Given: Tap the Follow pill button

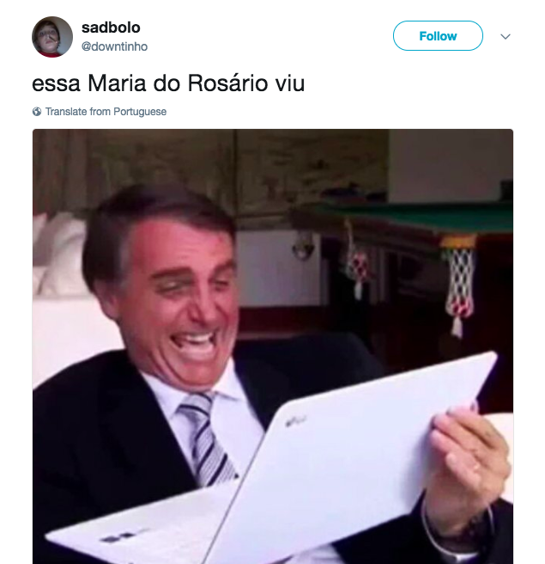Looking at the screenshot, I should (438, 36).
